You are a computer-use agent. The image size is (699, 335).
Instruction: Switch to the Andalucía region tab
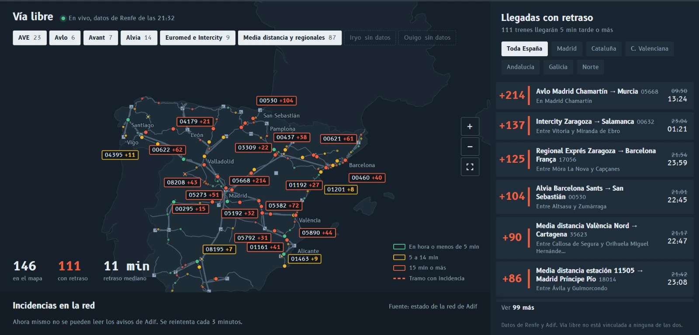tap(520, 67)
